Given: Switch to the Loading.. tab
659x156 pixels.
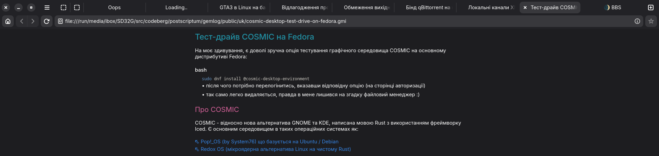Looking at the screenshot, I should [176, 8].
